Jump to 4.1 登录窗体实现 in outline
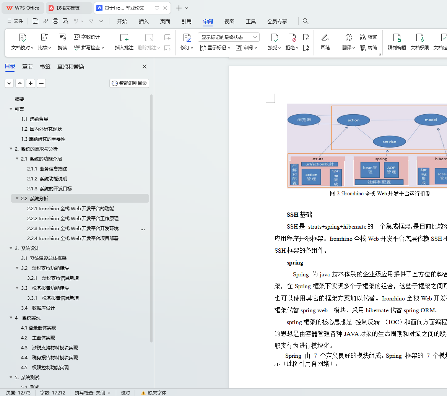The width and height of the screenshot is (447, 396). pyautogui.click(x=38, y=328)
